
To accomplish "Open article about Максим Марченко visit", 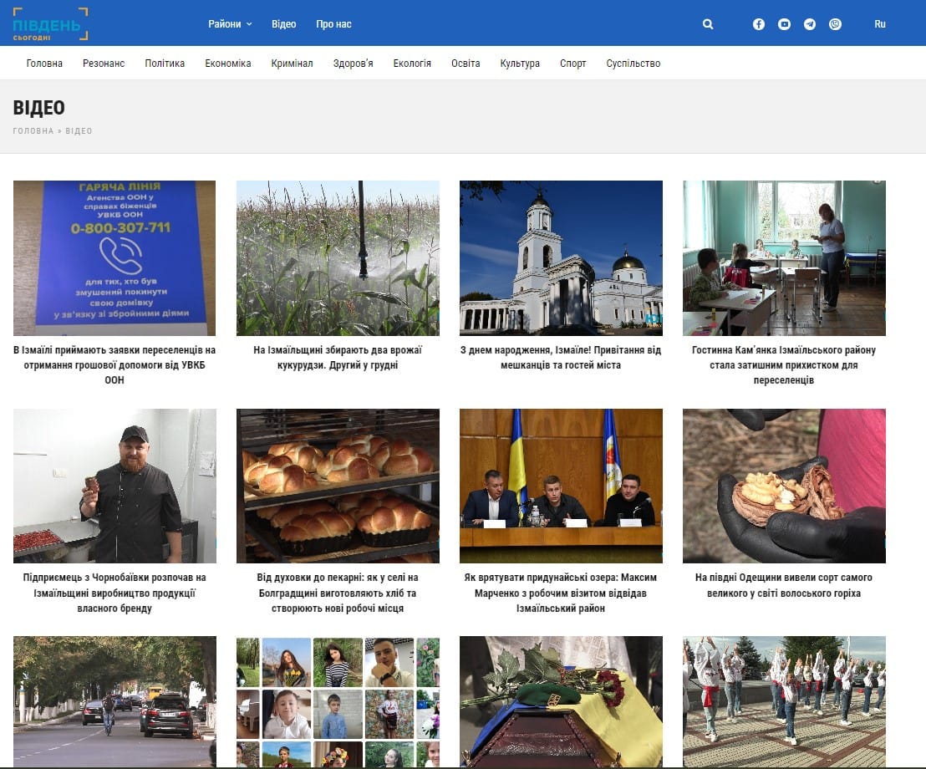I will [x=561, y=593].
